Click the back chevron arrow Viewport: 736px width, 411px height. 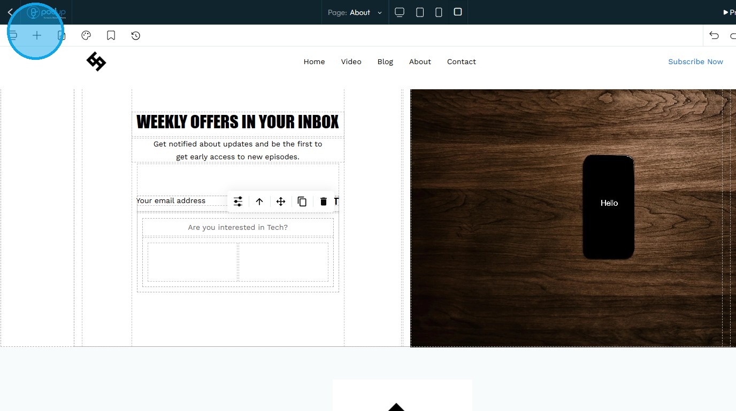point(10,12)
